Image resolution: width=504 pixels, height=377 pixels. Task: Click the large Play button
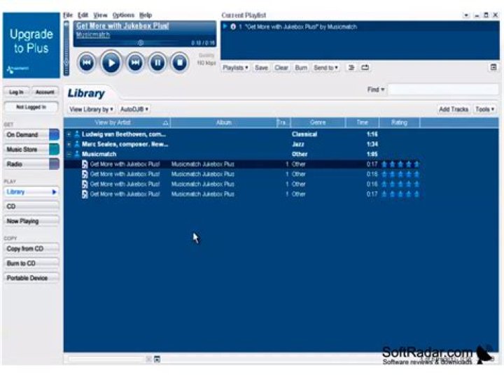pyautogui.click(x=111, y=63)
